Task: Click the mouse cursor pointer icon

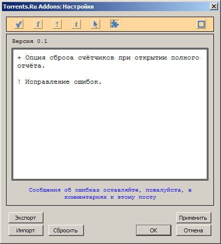Action: (x=96, y=24)
